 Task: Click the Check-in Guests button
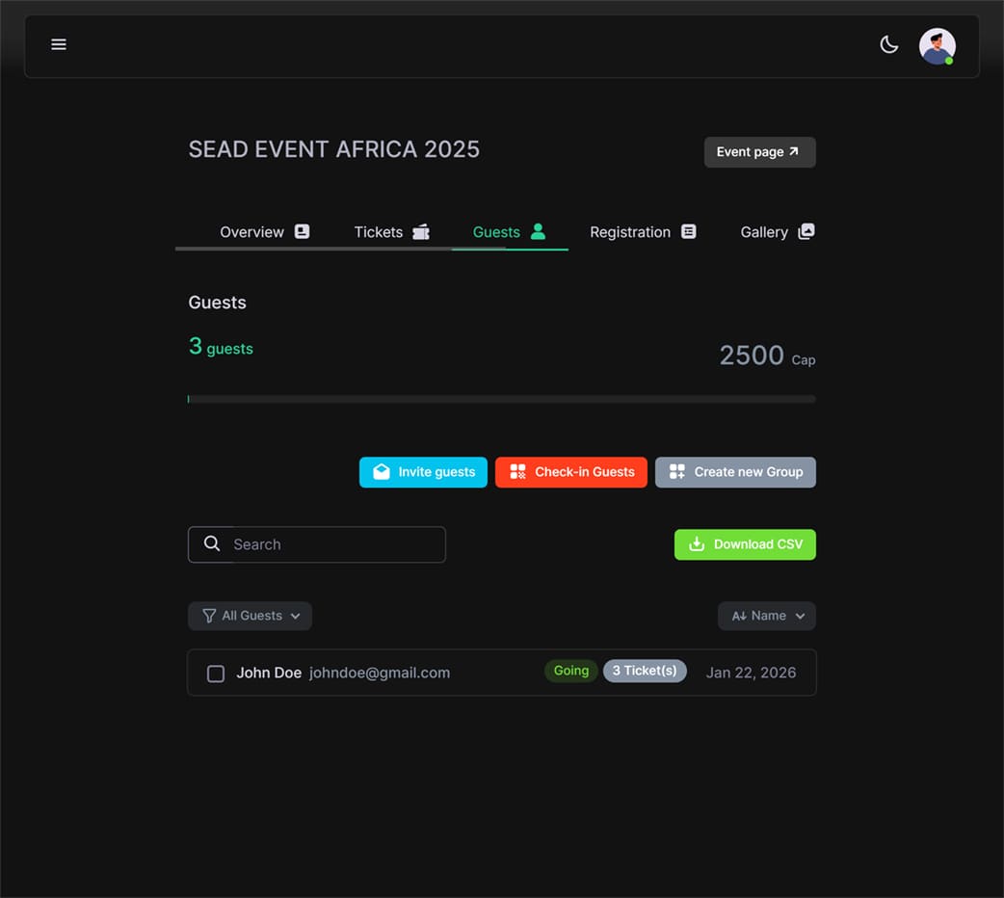(x=570, y=472)
